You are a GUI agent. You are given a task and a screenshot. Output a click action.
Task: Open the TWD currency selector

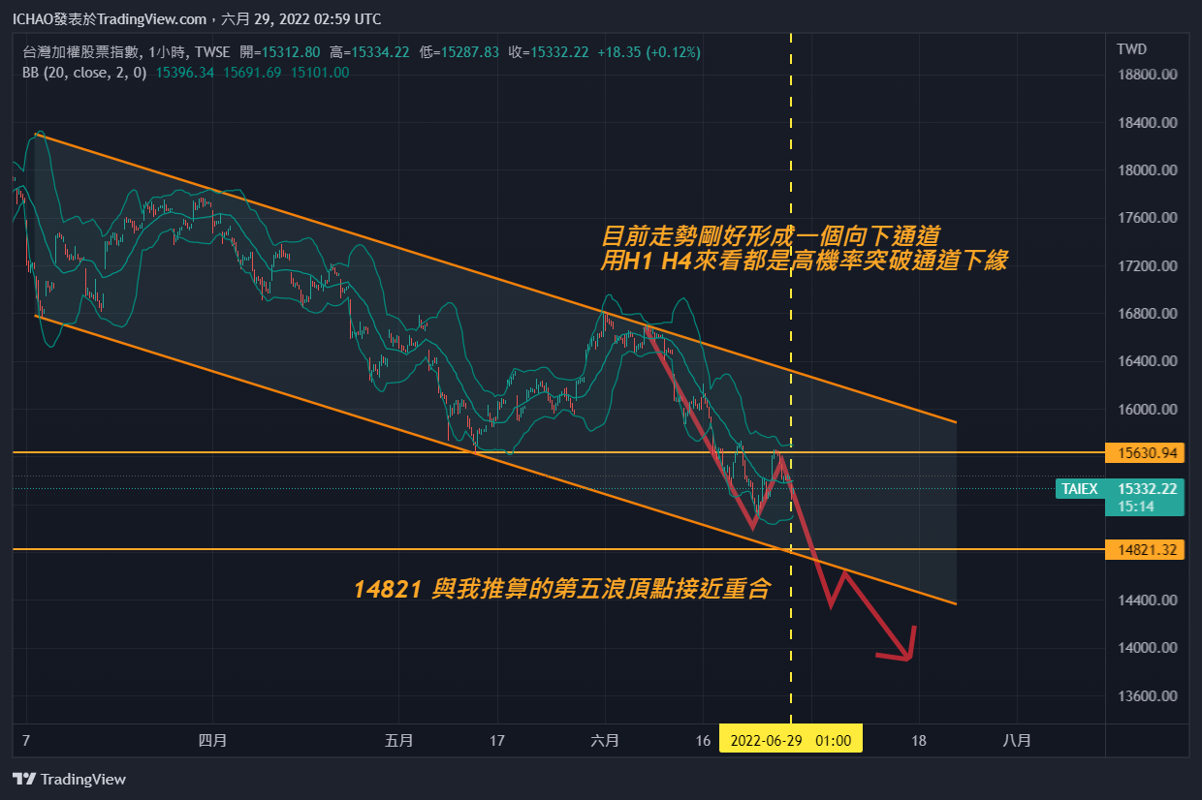click(1131, 48)
